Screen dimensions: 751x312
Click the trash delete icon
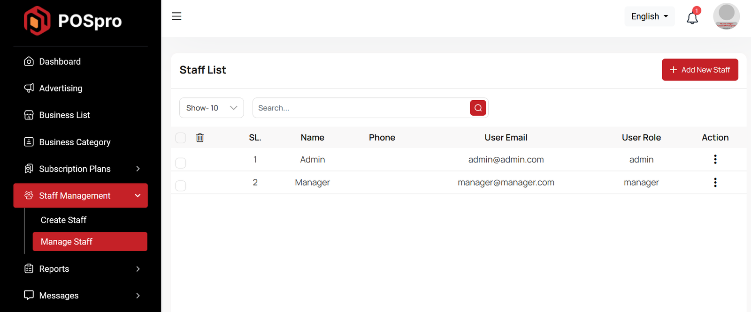point(200,138)
